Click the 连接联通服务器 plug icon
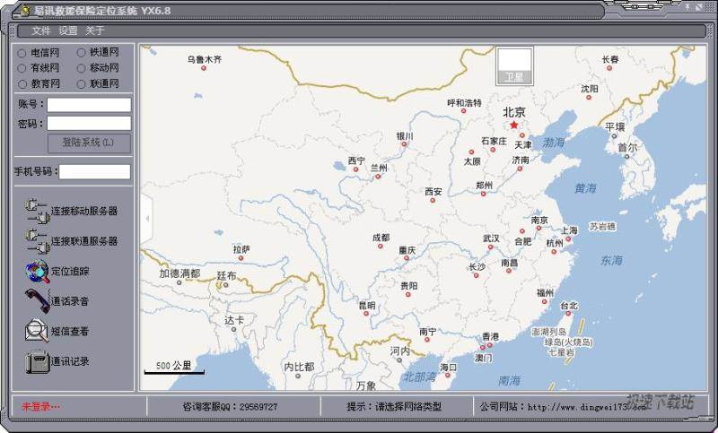 point(36,241)
